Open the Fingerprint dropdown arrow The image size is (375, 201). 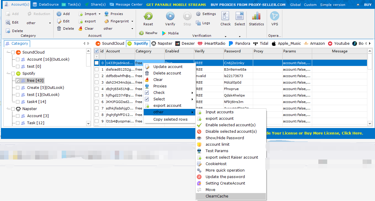point(132,21)
